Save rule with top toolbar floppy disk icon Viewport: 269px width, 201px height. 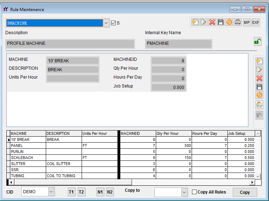(x=221, y=22)
